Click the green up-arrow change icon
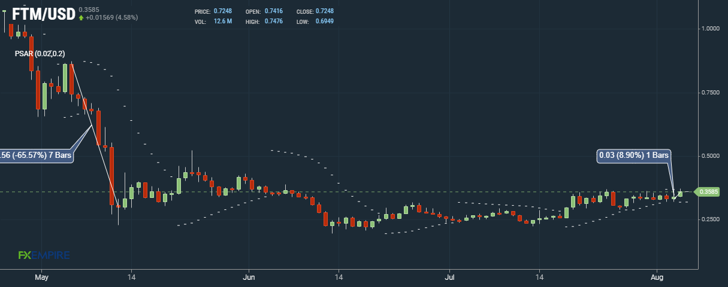 pyautogui.click(x=81, y=18)
